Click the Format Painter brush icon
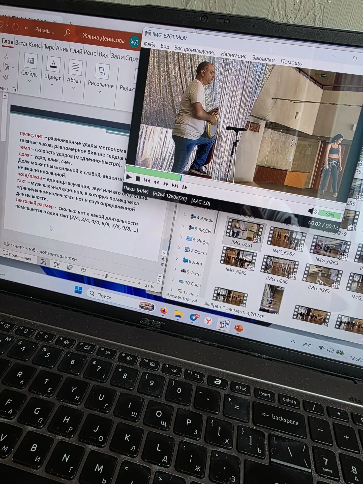The image size is (363, 484). [6, 78]
